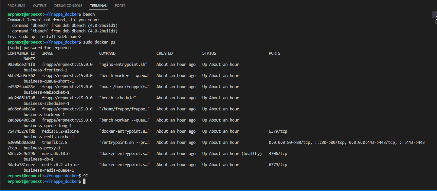Click the name business-db-1
The height and width of the screenshot is (191, 437).
pyautogui.click(x=38, y=159)
